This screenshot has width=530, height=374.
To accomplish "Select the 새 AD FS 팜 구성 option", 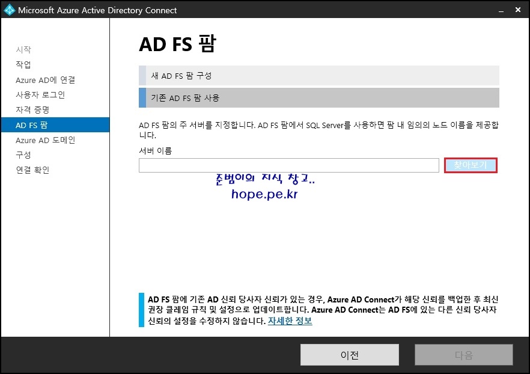I will 318,75.
